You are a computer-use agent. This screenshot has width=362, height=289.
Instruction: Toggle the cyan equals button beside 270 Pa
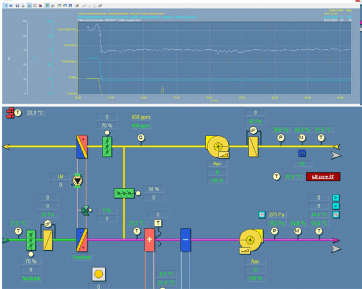click(x=261, y=214)
